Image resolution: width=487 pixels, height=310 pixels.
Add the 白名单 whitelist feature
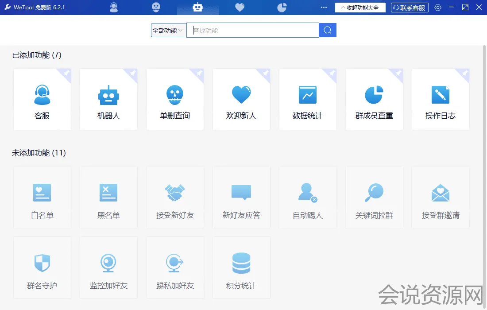[42, 197]
